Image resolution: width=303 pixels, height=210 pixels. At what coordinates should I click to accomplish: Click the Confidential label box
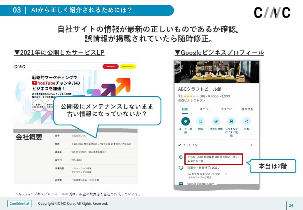point(19,204)
